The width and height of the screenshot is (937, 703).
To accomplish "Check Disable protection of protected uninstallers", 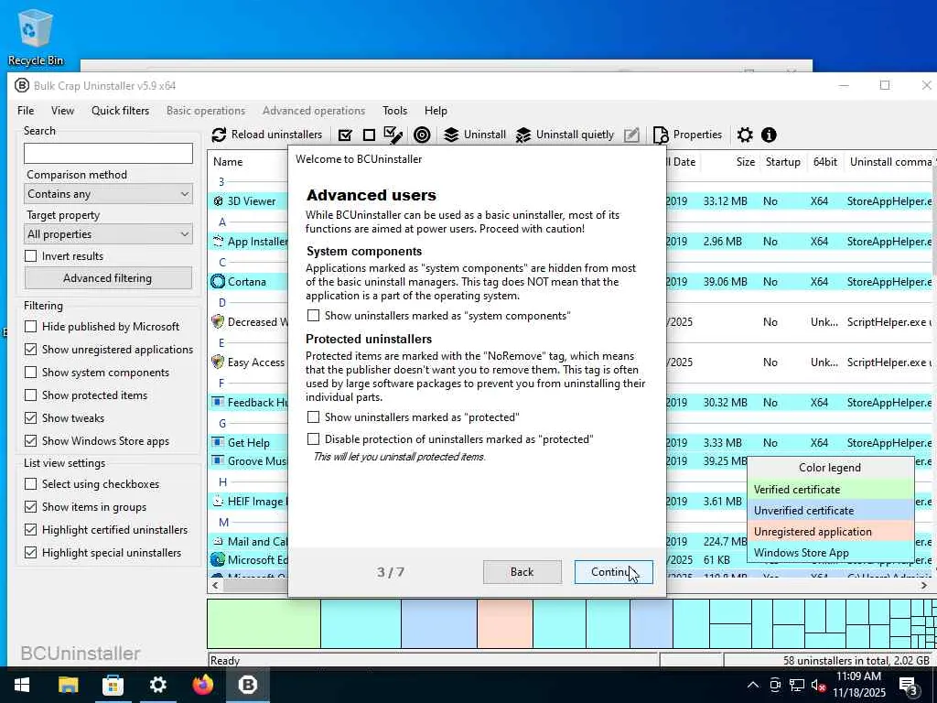I will coord(313,439).
